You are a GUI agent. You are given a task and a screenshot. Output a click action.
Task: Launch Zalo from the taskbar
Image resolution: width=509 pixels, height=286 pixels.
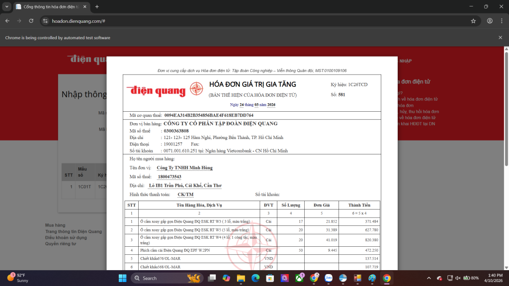328,278
